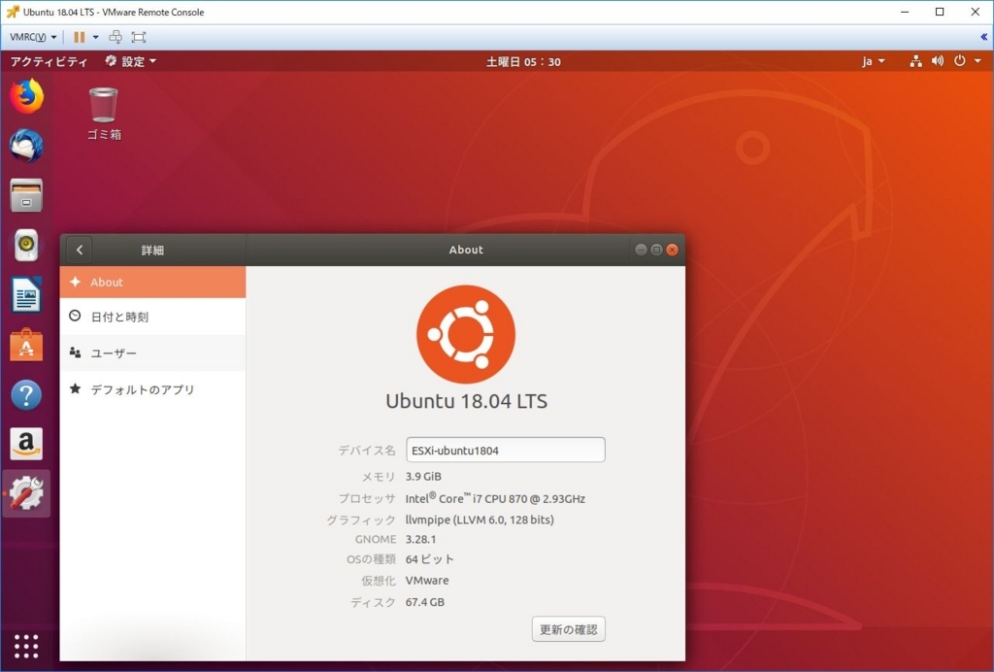Click the 仮想化 value VMware
994x672 pixels.
(427, 580)
